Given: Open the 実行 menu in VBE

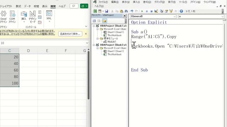Looking at the screenshot, I should (172, 2).
